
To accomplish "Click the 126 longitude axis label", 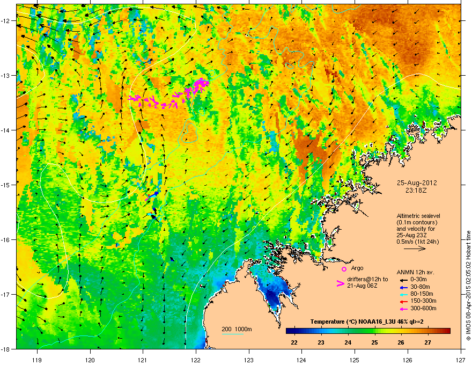I will click(408, 360).
